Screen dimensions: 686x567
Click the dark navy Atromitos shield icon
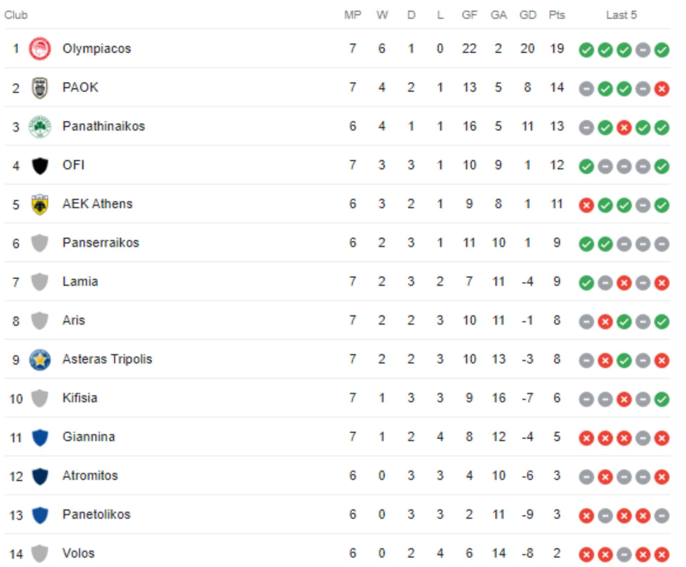pyautogui.click(x=40, y=476)
